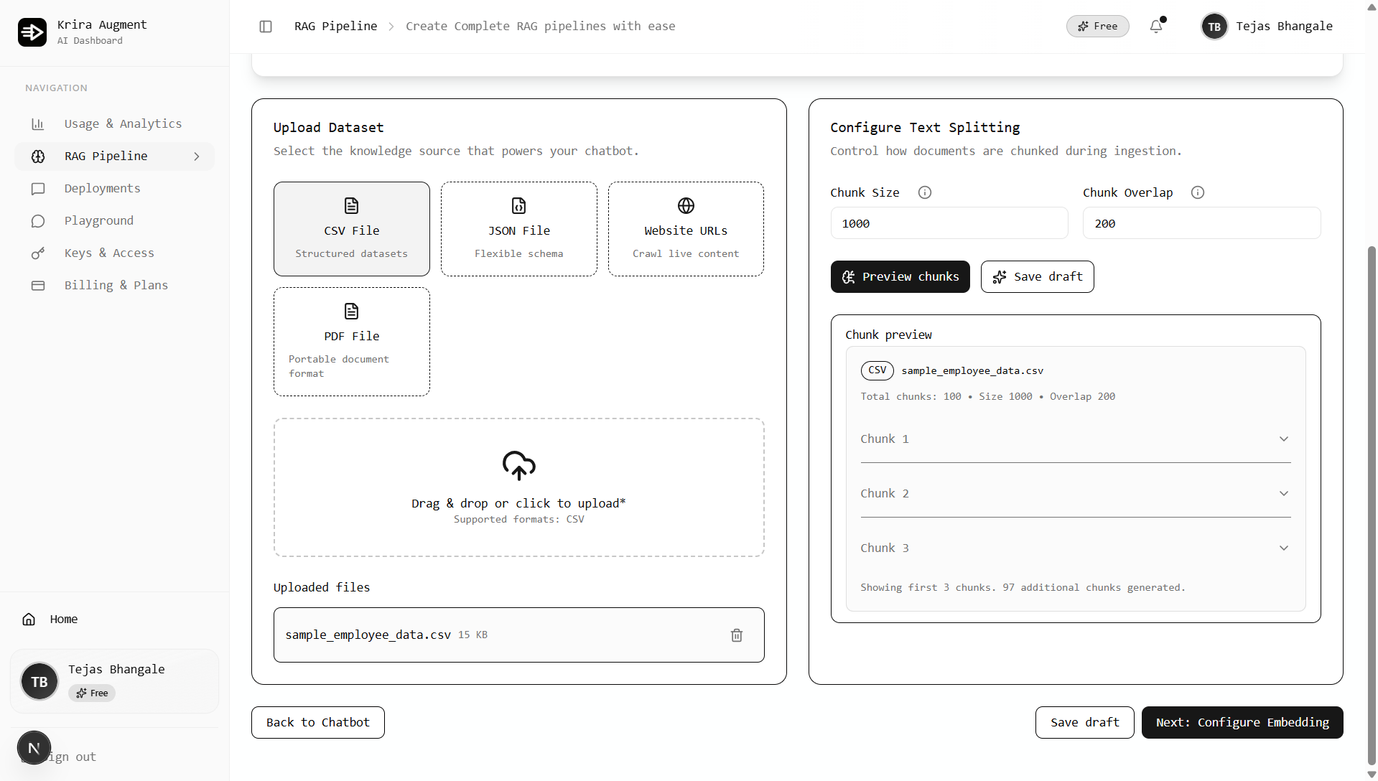Click RAG Pipeline breadcrumb link
Image resolution: width=1378 pixels, height=781 pixels.
pos(335,27)
